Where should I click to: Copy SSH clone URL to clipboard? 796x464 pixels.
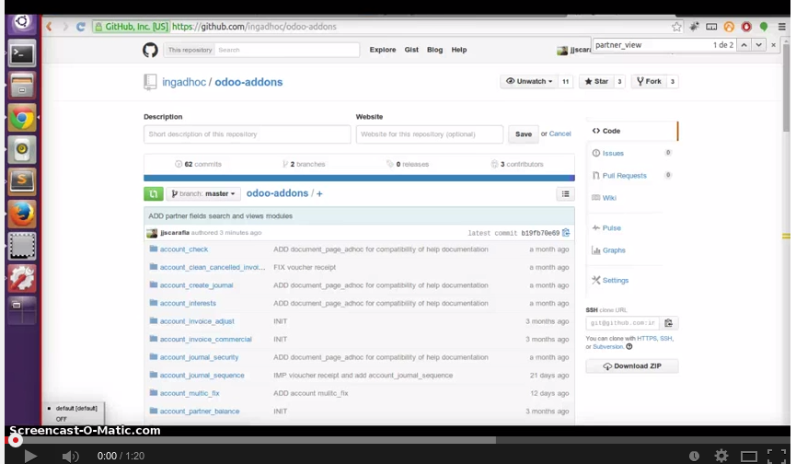pos(669,323)
